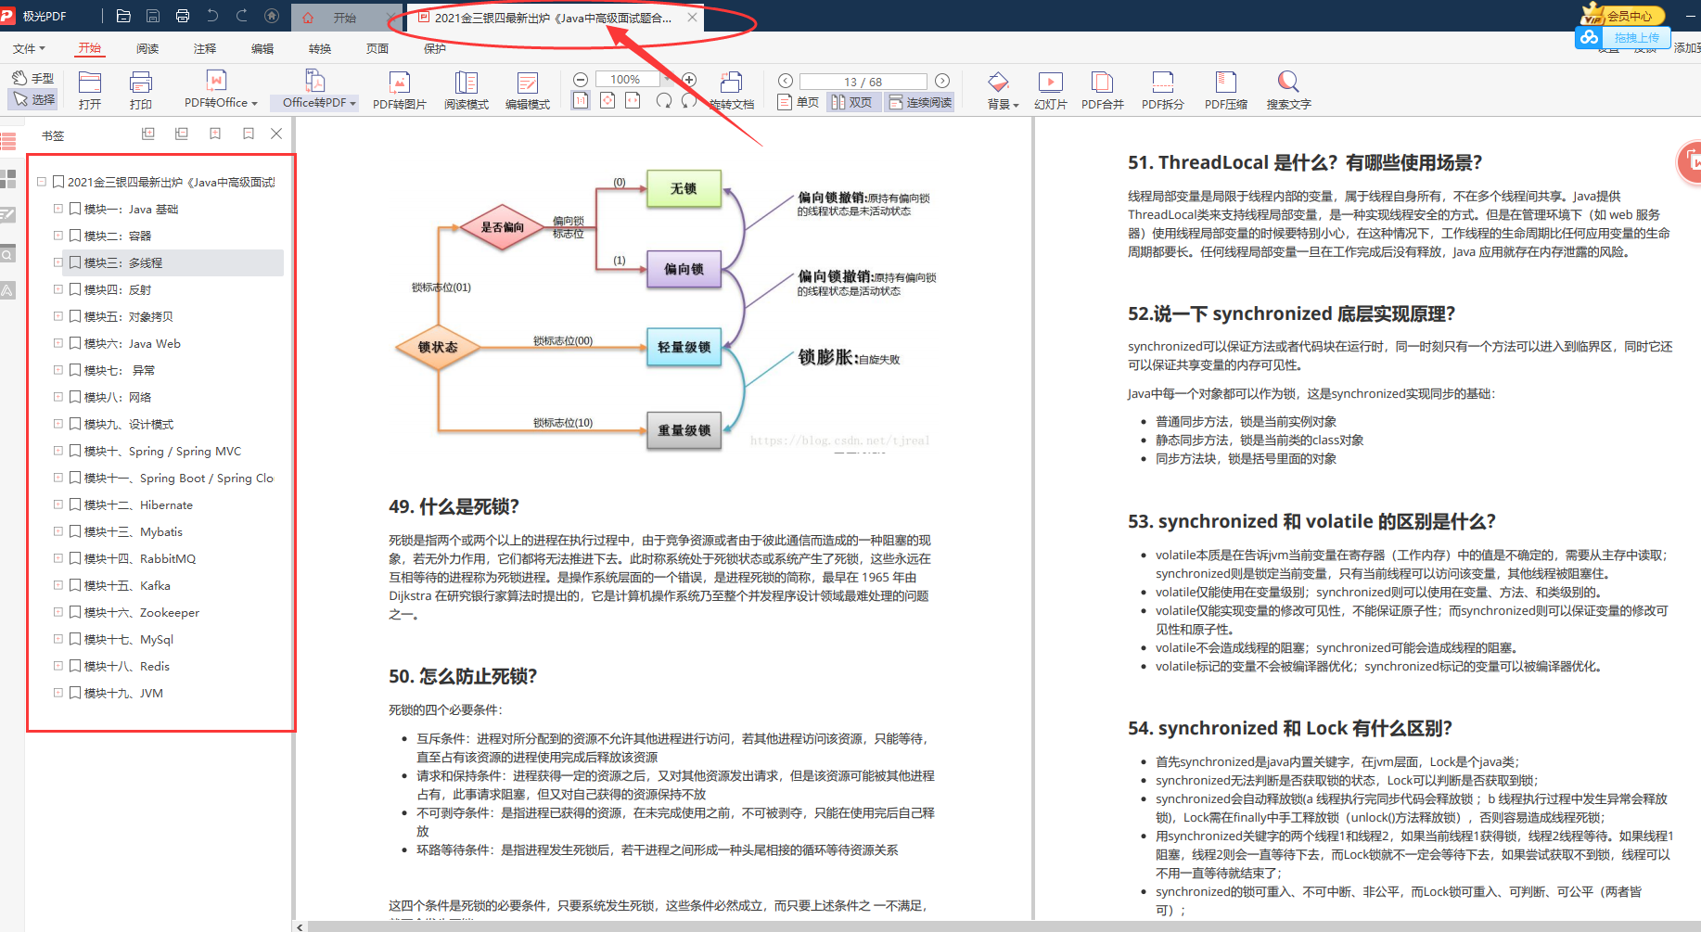
Task: Expand all bookmarks icon in 书签 panel
Action: (x=148, y=134)
